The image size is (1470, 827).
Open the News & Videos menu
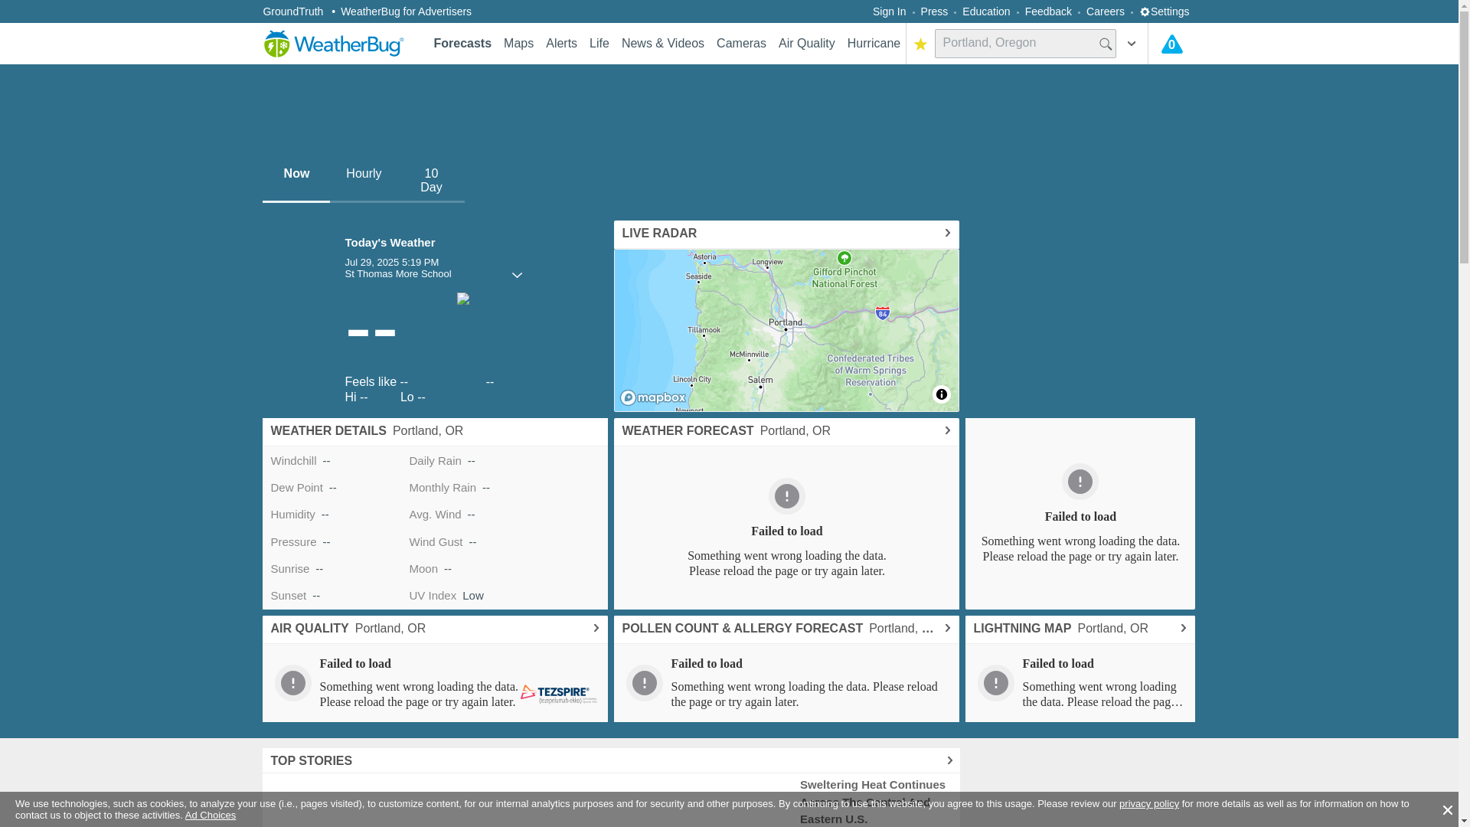coord(663,44)
